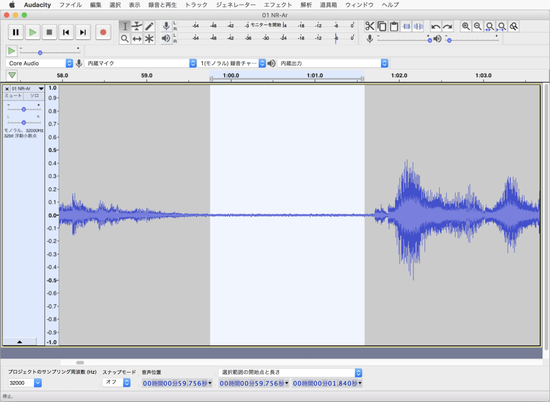Click the zoom toggle magnifier icon

[x=514, y=27]
